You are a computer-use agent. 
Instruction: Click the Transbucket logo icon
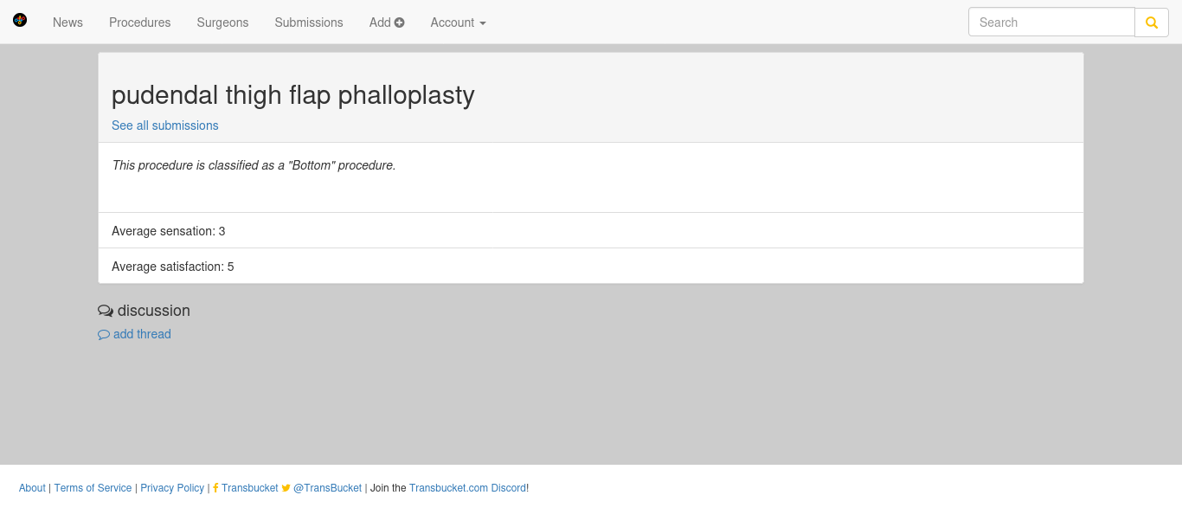20,20
